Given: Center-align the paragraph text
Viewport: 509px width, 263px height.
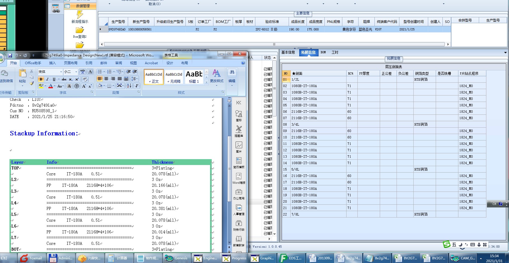Looking at the screenshot, I should click(x=106, y=79).
